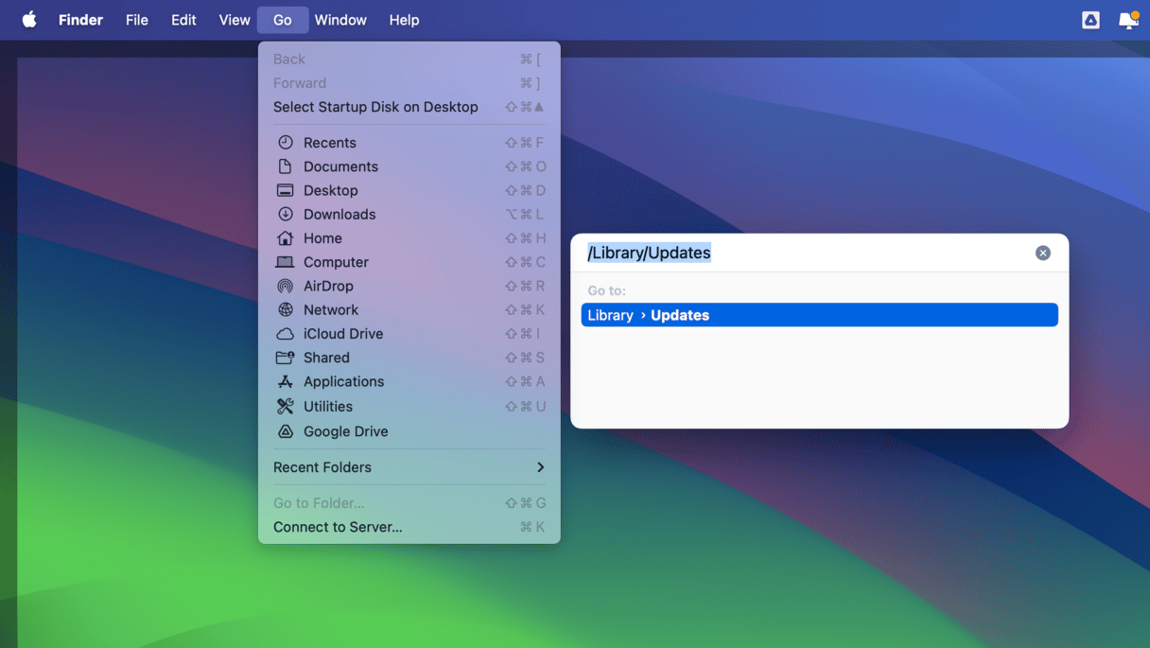
Task: Click the /Library/Updates path text field
Action: coord(804,253)
